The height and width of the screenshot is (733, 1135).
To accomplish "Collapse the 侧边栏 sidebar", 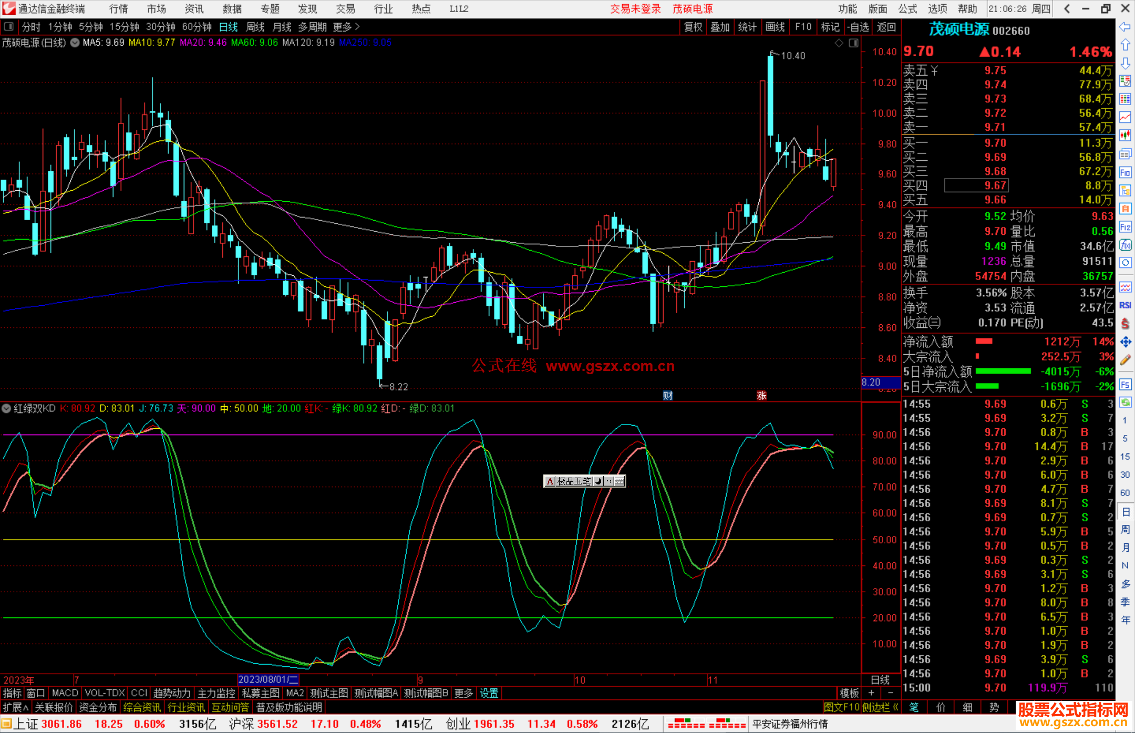I will coord(880,707).
